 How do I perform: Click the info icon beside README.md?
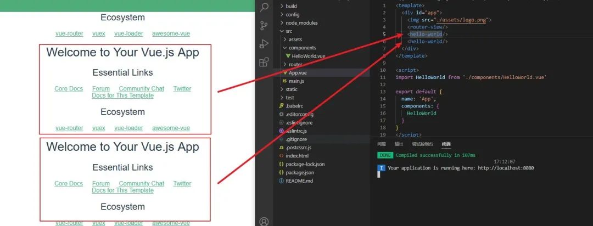pyautogui.click(x=281, y=180)
